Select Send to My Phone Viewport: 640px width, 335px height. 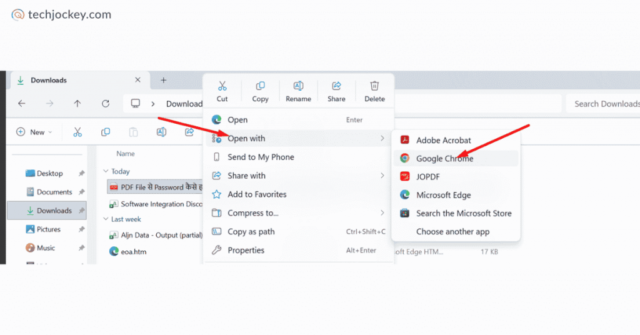pyautogui.click(x=298, y=157)
